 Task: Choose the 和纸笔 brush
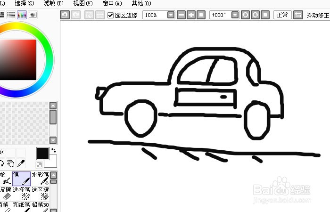(x=22, y=206)
